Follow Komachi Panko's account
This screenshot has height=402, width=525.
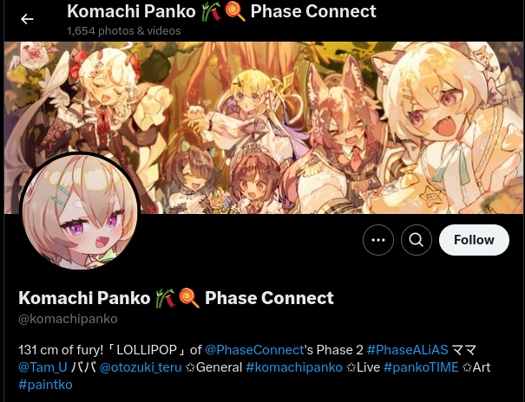click(474, 240)
